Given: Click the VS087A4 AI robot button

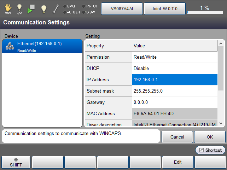Looking at the screenshot, I should (122, 9).
